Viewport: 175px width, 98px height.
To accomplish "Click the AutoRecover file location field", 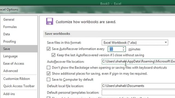I will point(138,62).
